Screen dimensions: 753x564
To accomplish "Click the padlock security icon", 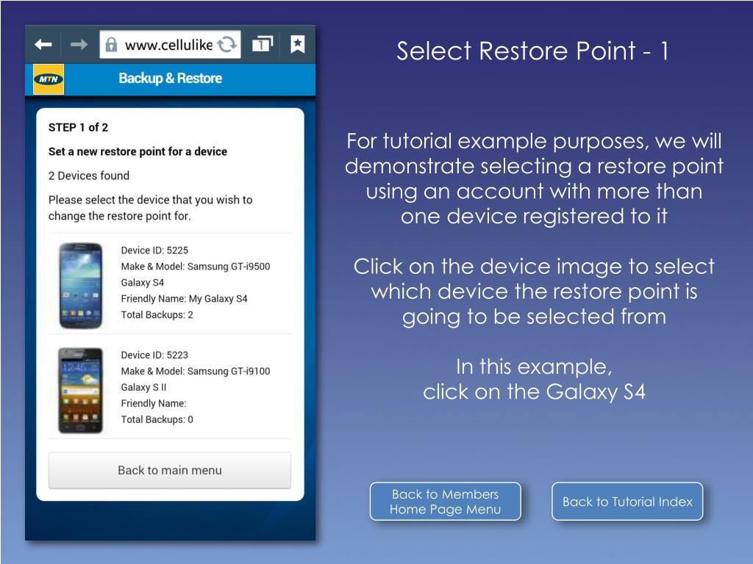I will (111, 45).
